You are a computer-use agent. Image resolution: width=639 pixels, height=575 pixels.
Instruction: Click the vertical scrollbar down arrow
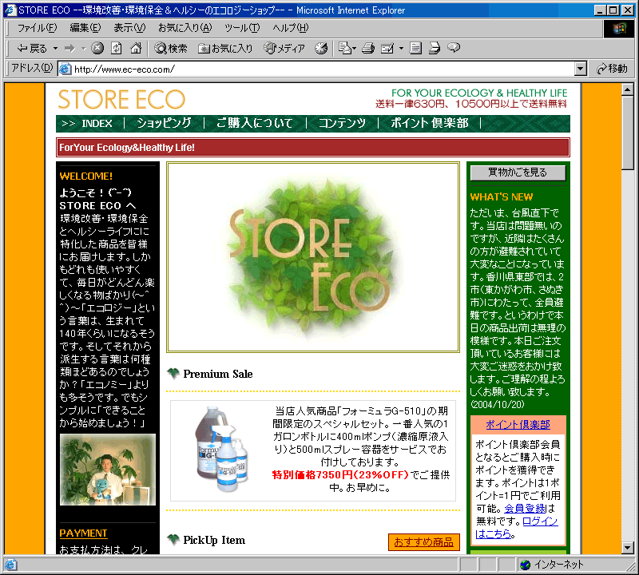(x=628, y=548)
